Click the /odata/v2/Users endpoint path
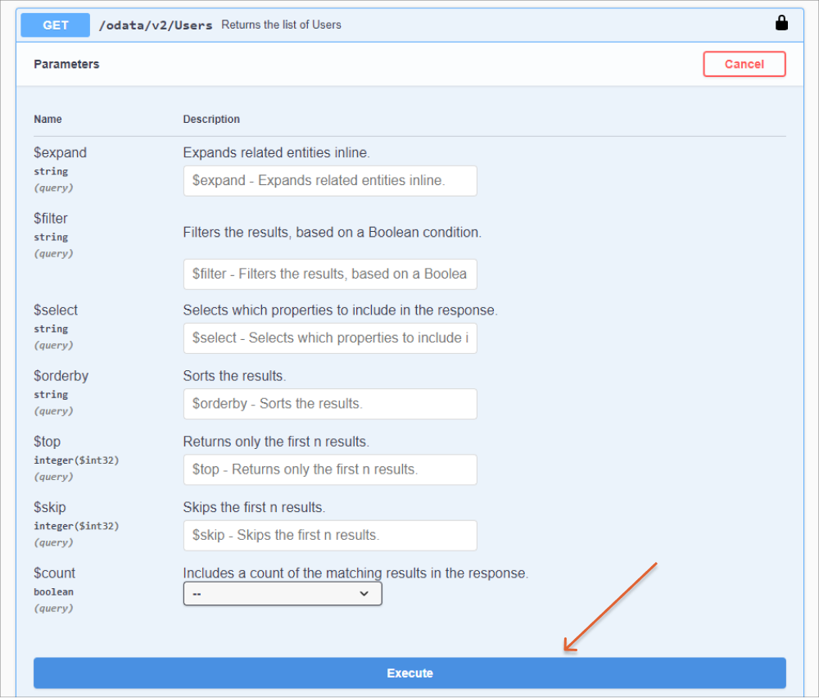This screenshot has width=819, height=698. pos(156,25)
